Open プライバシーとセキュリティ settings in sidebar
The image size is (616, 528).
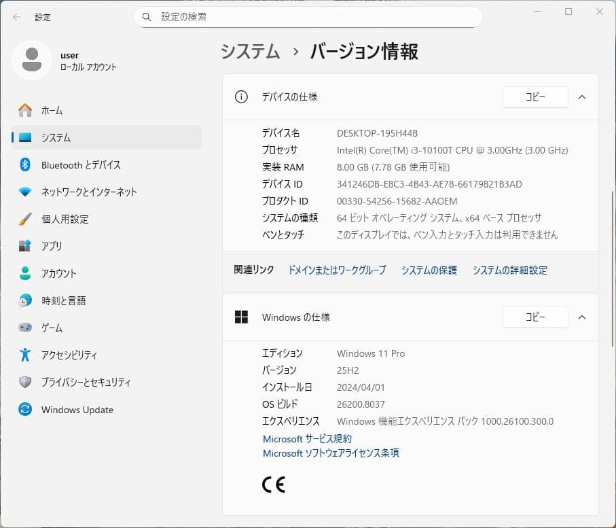(107, 382)
